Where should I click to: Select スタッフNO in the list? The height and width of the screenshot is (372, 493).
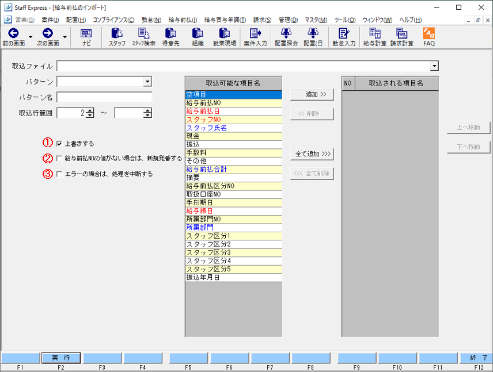click(234, 120)
